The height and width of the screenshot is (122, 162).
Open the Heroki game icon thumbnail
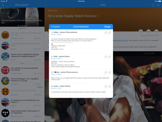5,57
